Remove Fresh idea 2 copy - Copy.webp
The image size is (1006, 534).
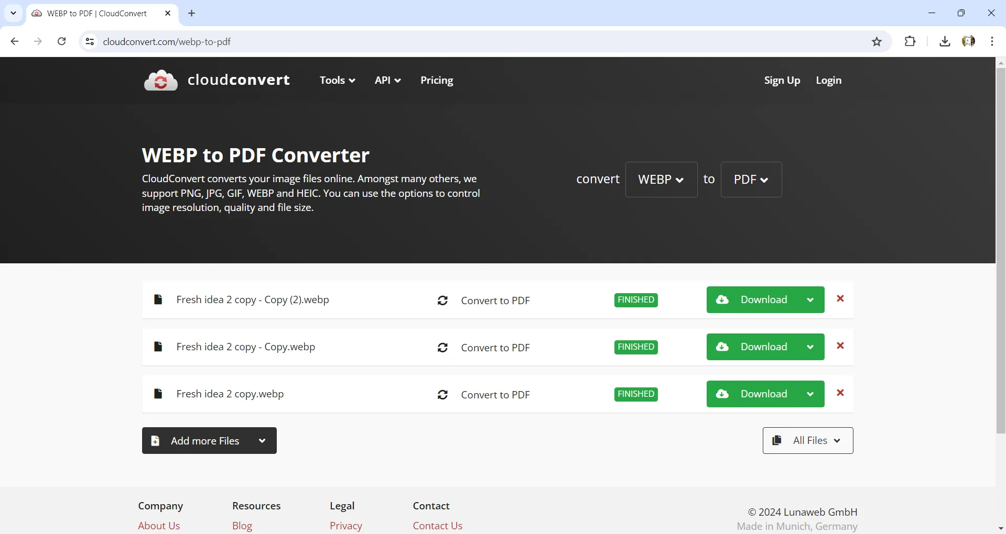tap(840, 346)
